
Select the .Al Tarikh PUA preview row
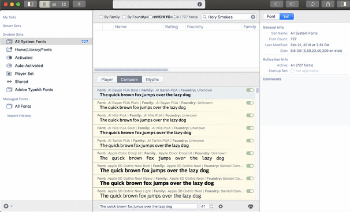pyautogui.click(x=174, y=143)
